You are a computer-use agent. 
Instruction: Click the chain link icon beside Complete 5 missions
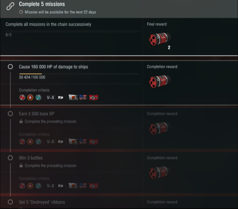pos(10,6)
